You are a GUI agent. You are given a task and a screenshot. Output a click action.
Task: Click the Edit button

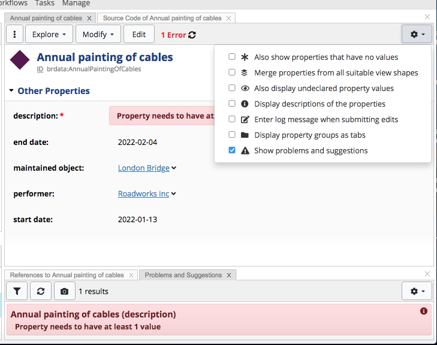(139, 34)
